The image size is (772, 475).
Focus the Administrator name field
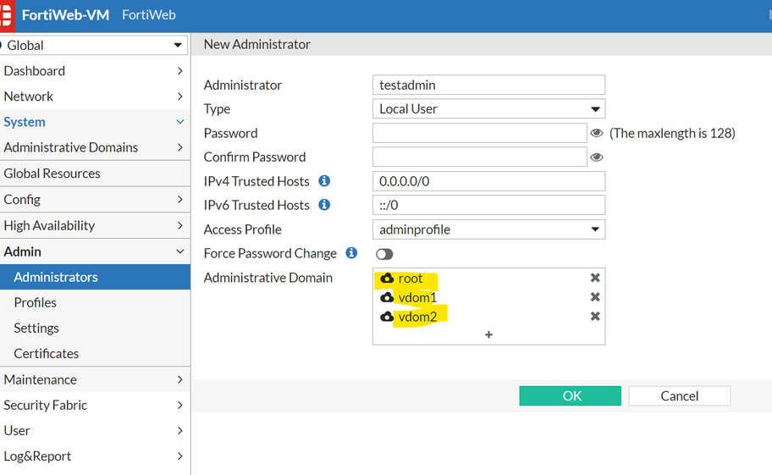488,85
